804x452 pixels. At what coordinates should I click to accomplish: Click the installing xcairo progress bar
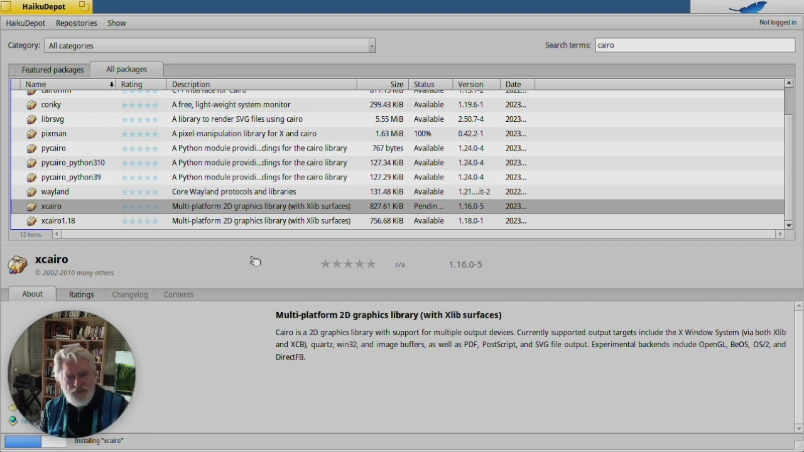[36, 441]
